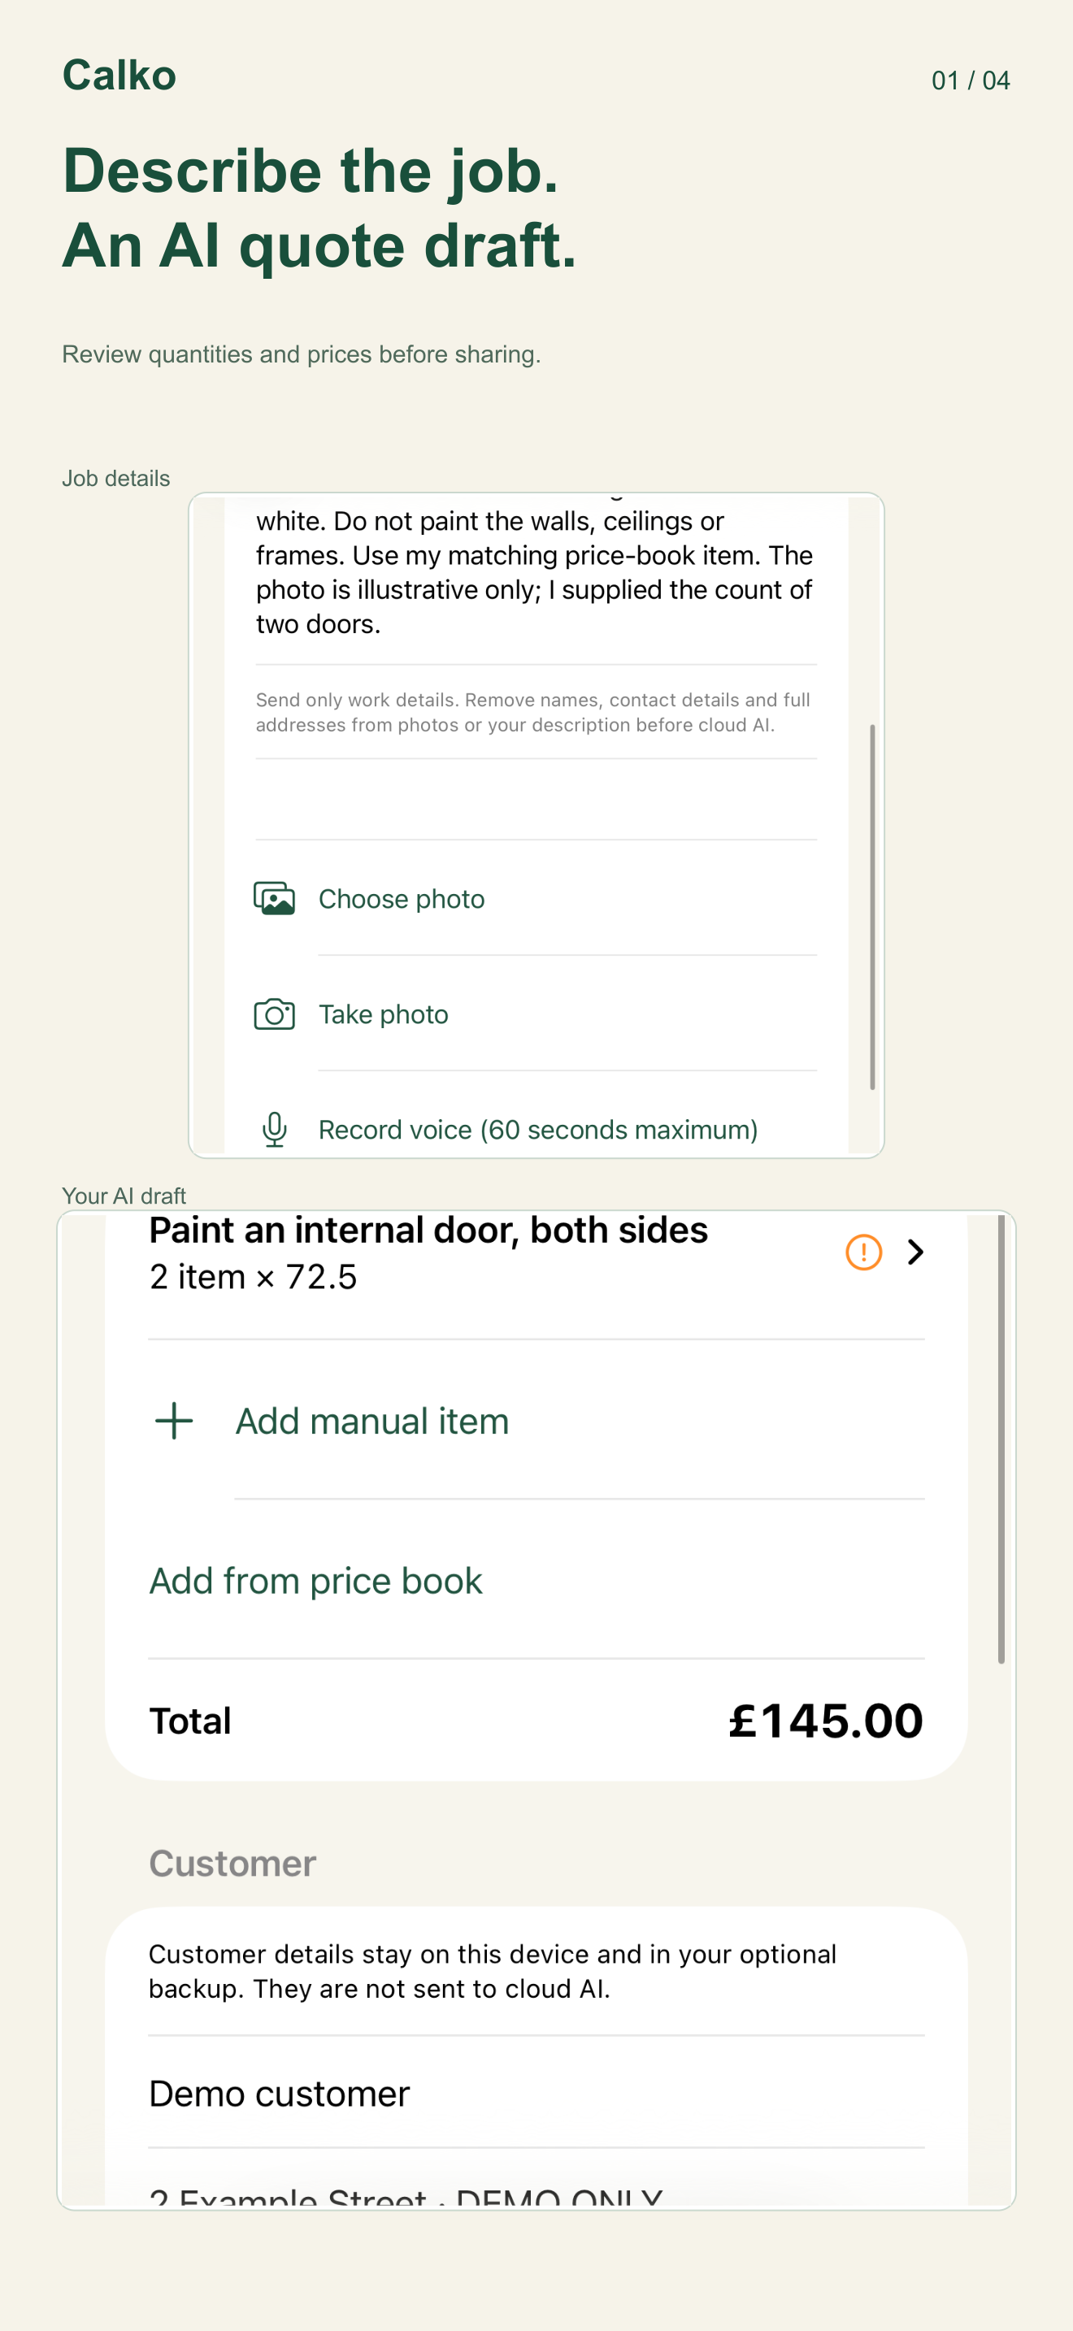
Task: Tap the Record voice microphone icon
Action: point(274,1129)
